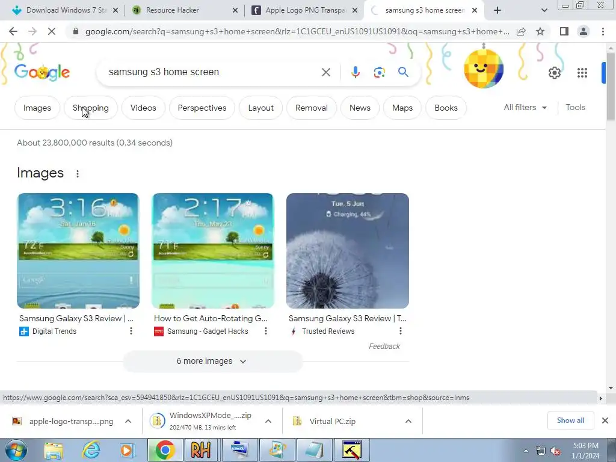Open the Chrome three-dot menu
Screen dimensions: 616x462
pyautogui.click(x=603, y=31)
